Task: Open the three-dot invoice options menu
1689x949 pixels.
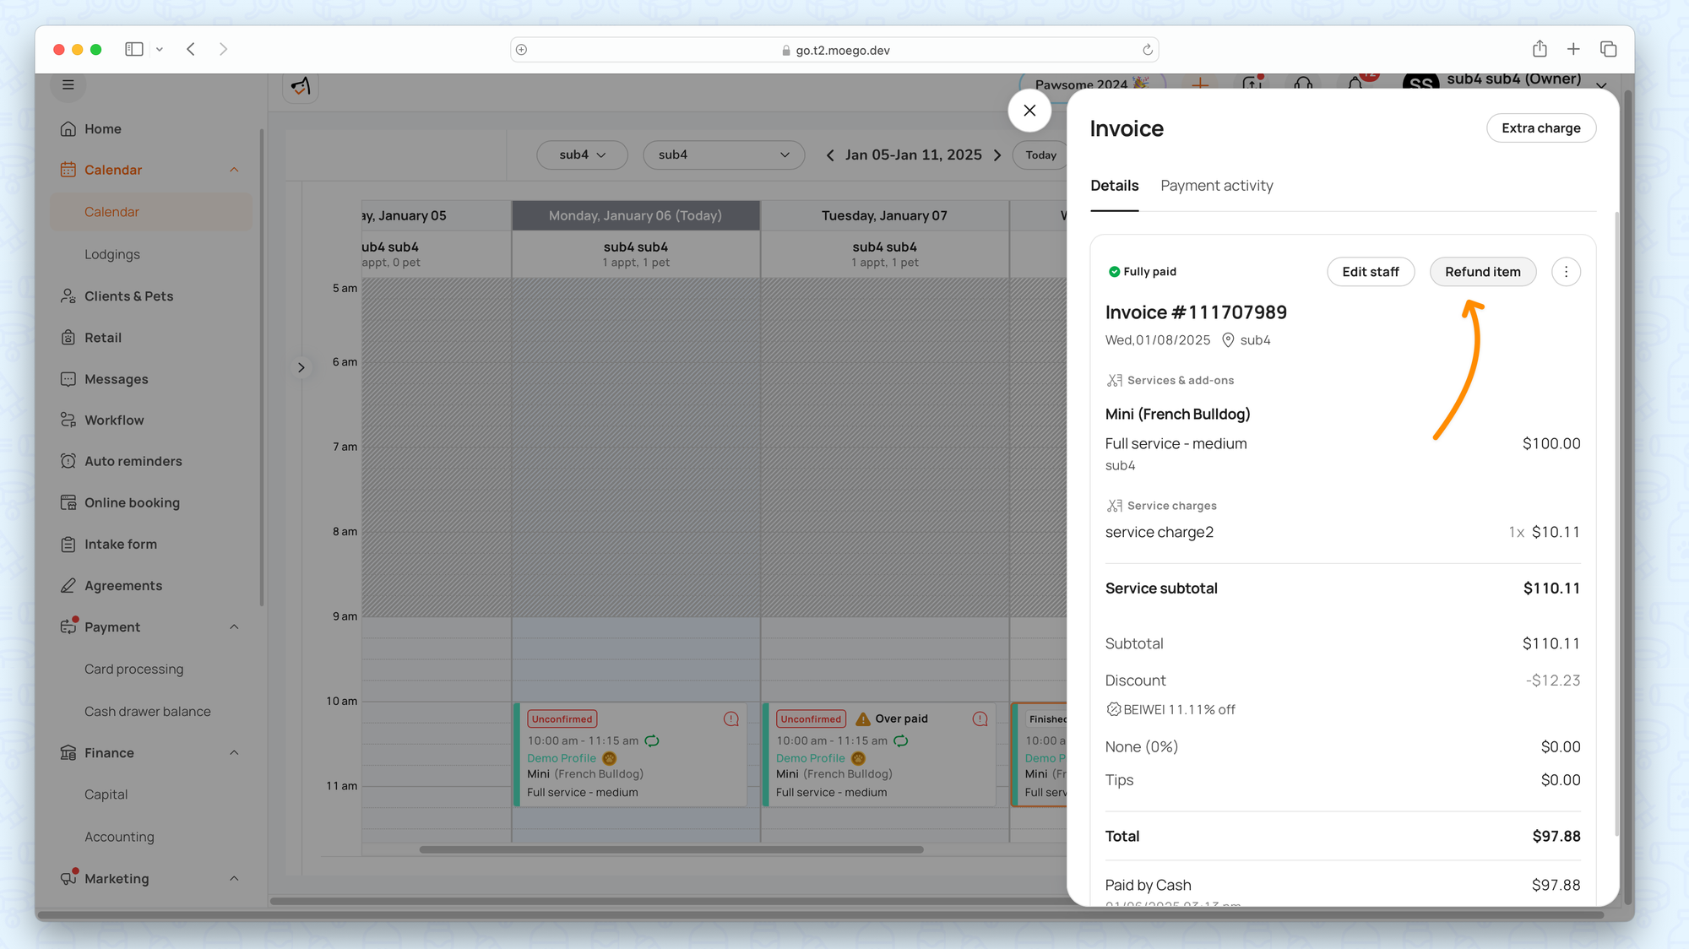Action: pos(1566,272)
